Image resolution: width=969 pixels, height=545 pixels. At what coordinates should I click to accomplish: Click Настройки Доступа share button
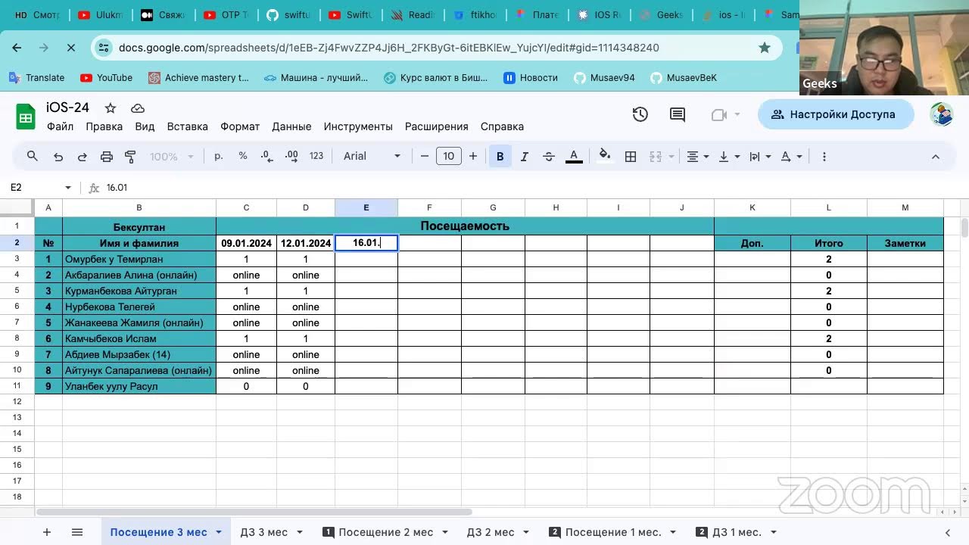[x=836, y=114]
